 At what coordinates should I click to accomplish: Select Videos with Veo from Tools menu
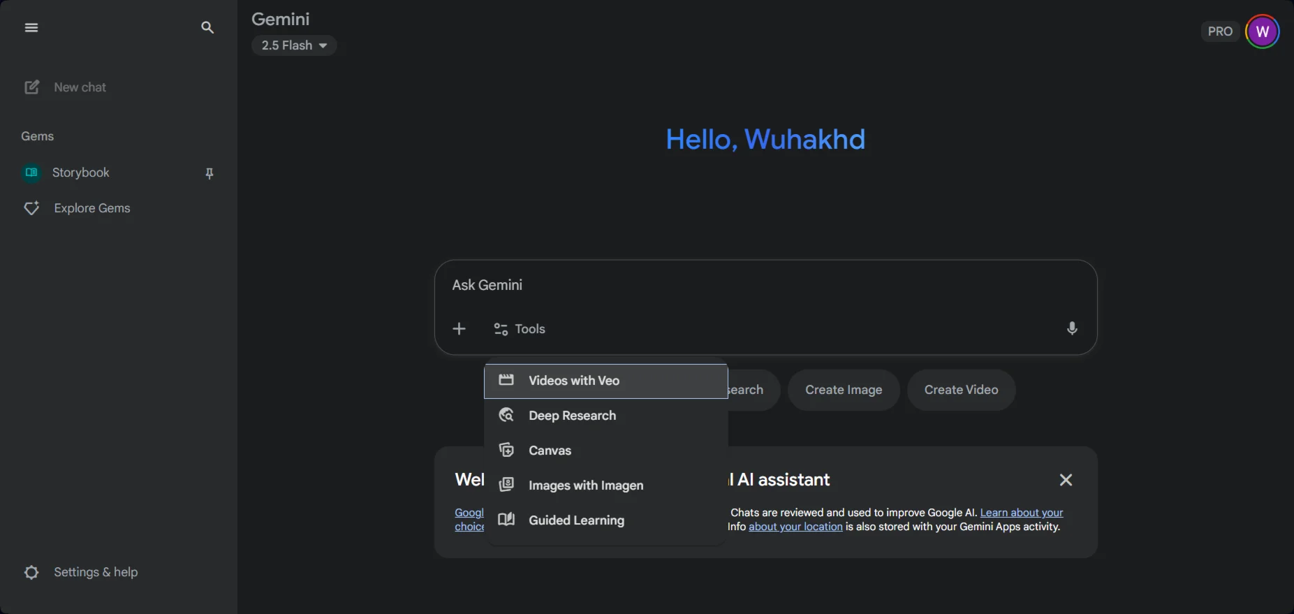pos(606,381)
